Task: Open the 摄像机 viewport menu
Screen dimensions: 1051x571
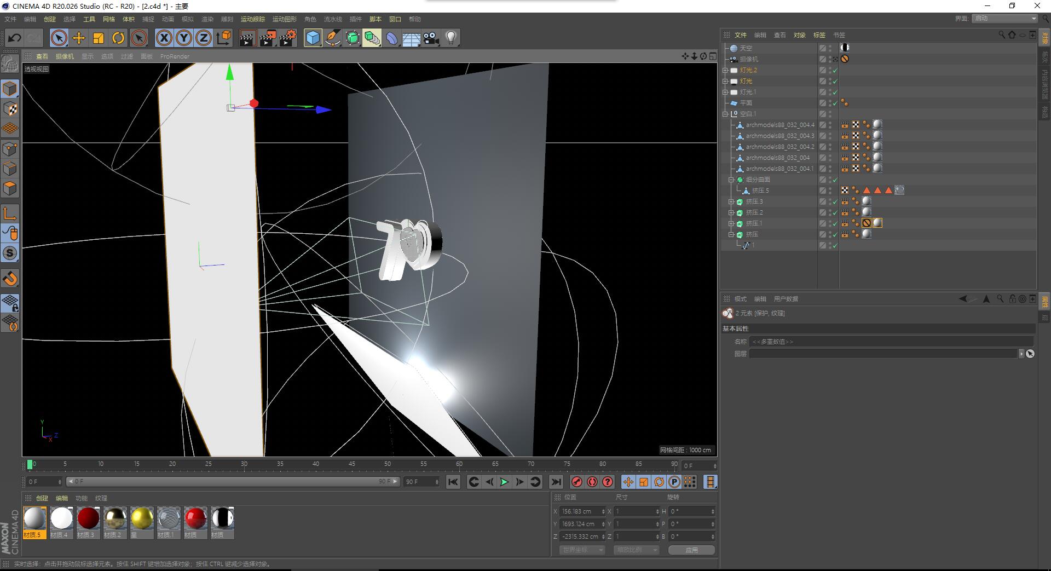Action: (x=65, y=56)
